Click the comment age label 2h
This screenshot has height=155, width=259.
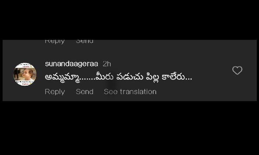point(107,64)
